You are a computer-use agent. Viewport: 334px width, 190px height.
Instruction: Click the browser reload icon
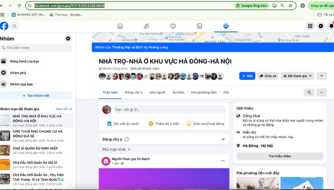pyautogui.click(x=19, y=6)
